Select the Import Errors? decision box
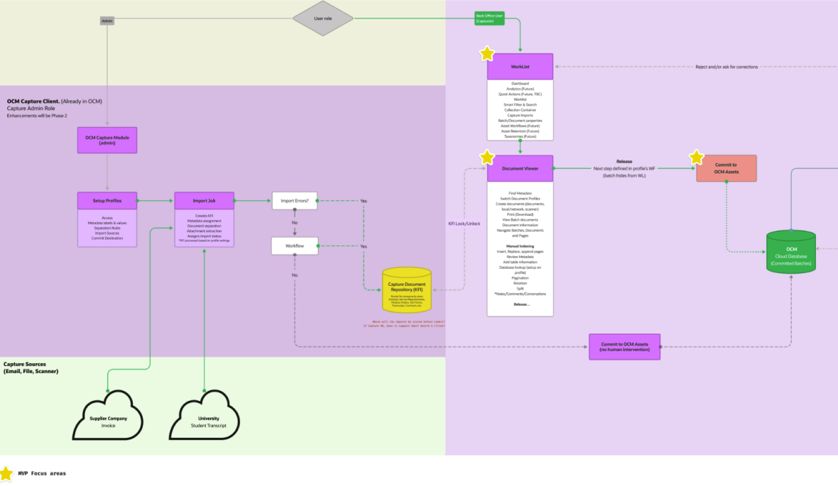838x486 pixels. [x=295, y=201]
